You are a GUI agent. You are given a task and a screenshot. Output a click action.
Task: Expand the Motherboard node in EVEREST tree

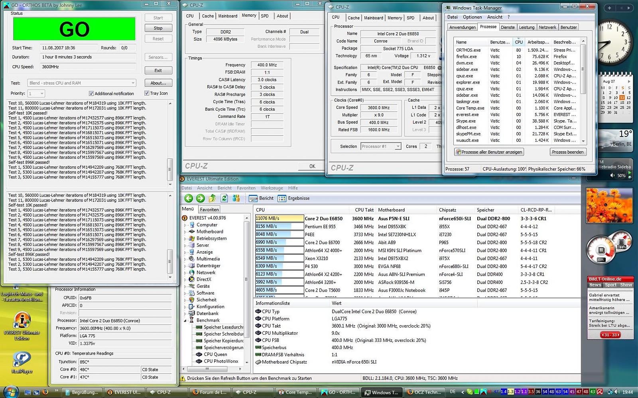(x=185, y=232)
